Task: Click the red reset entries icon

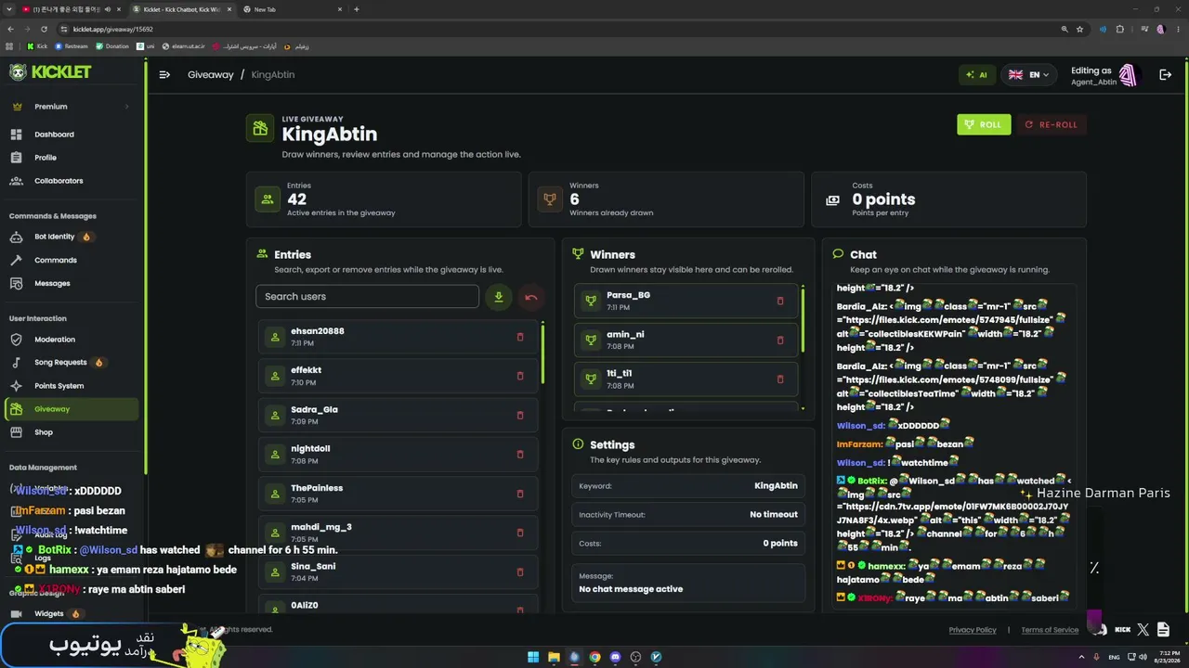Action: (531, 297)
